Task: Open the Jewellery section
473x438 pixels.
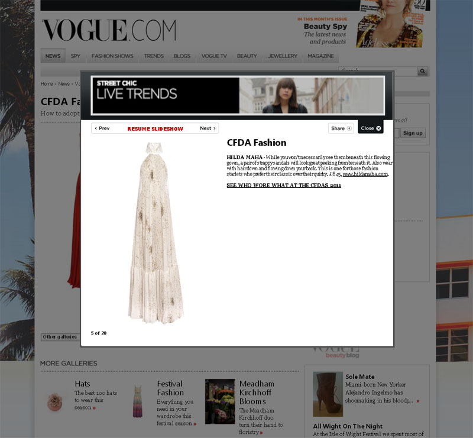Action: tap(283, 56)
